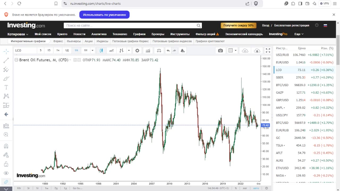Go to the Крипто menu item
Screen dimensions: 340x191
(x=62, y=34)
